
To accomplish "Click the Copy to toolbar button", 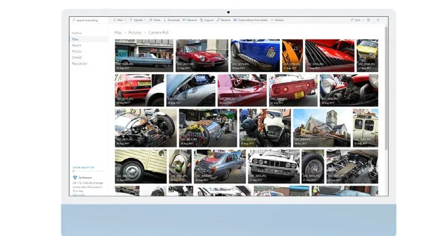I will pos(207,20).
